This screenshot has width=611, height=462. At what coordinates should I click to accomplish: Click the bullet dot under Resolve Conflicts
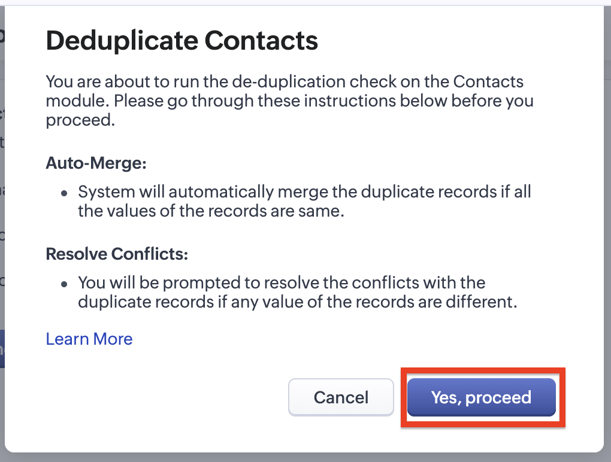pos(64,284)
